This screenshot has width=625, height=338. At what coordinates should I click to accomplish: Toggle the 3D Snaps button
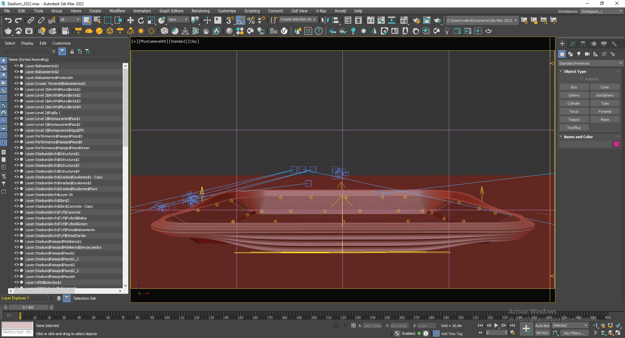230,20
